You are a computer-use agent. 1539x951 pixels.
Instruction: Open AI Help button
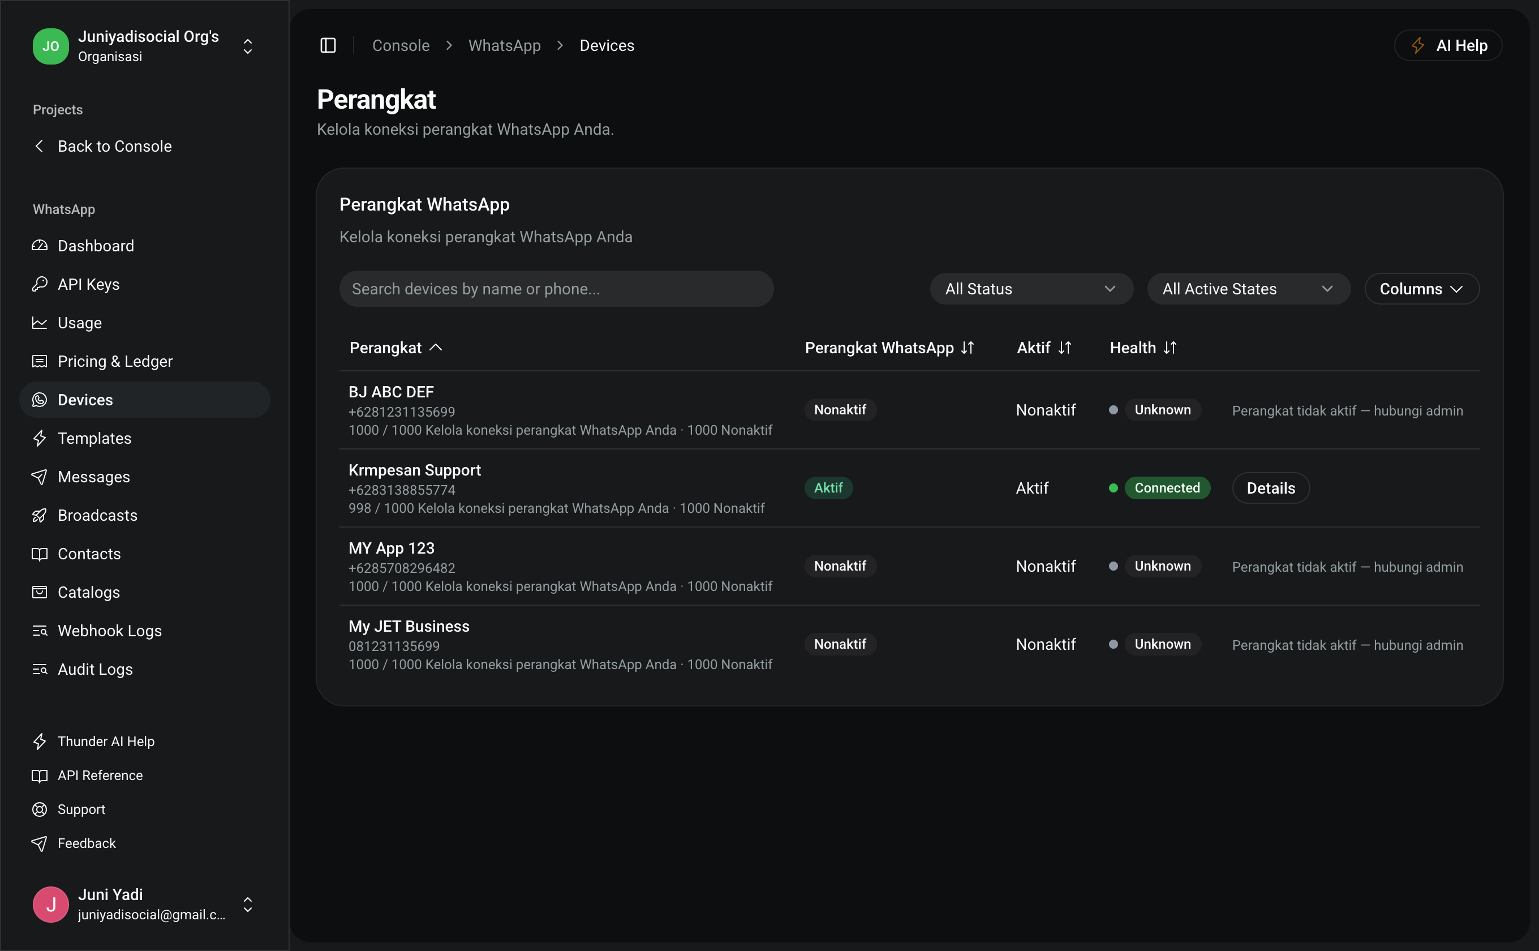tap(1448, 45)
